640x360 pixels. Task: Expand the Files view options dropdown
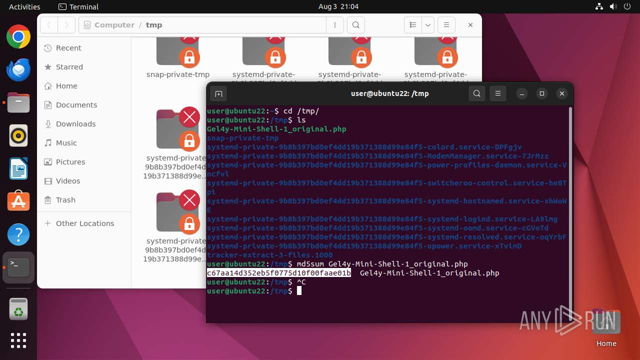coord(427,25)
